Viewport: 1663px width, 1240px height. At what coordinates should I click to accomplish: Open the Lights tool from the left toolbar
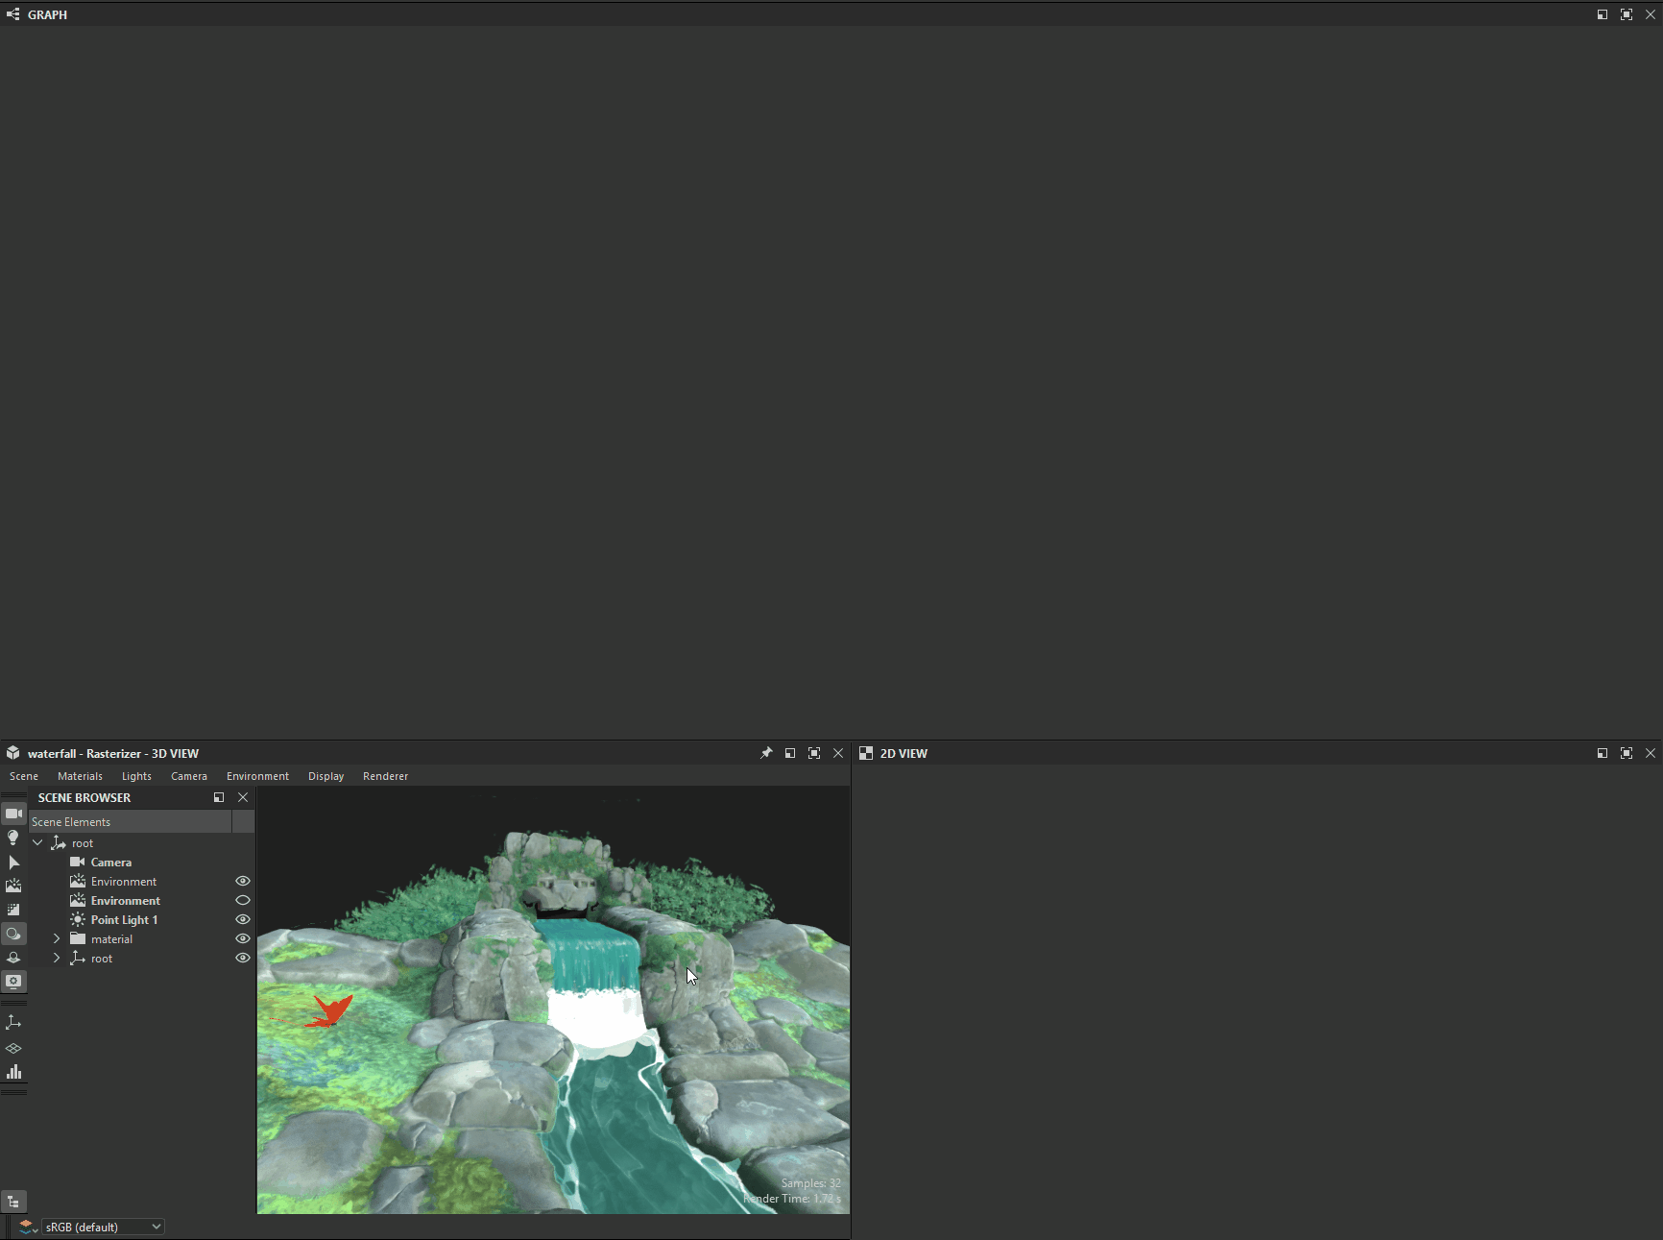pyautogui.click(x=14, y=838)
